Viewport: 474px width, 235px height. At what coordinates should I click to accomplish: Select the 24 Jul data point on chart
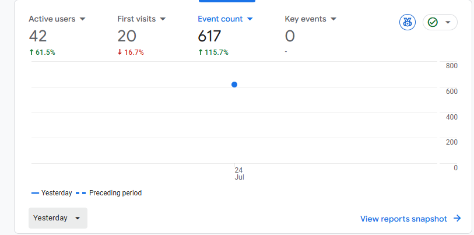click(x=234, y=85)
